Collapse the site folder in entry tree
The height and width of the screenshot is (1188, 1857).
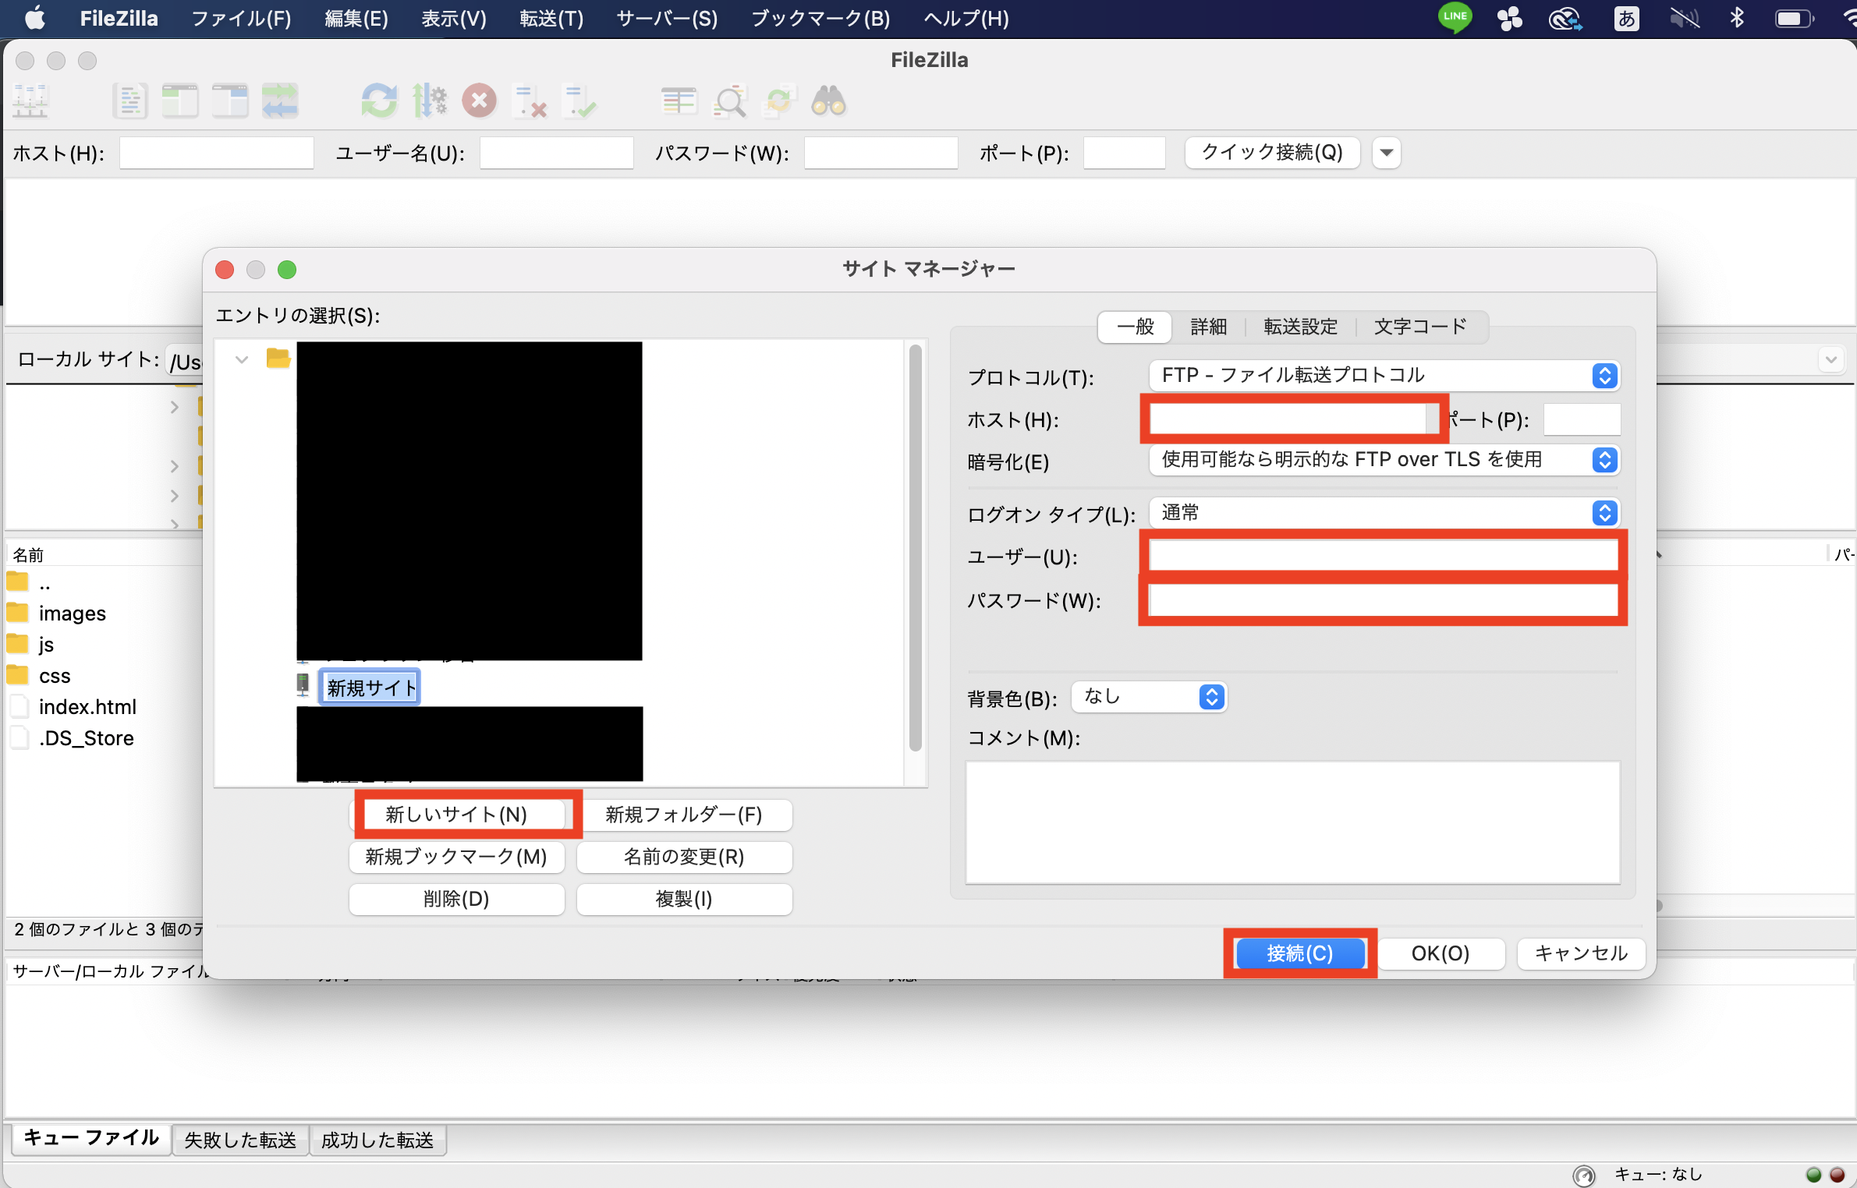(x=242, y=359)
